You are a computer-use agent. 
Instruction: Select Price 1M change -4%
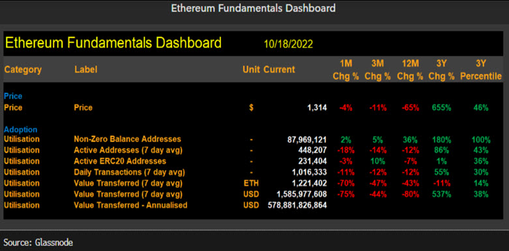click(345, 108)
